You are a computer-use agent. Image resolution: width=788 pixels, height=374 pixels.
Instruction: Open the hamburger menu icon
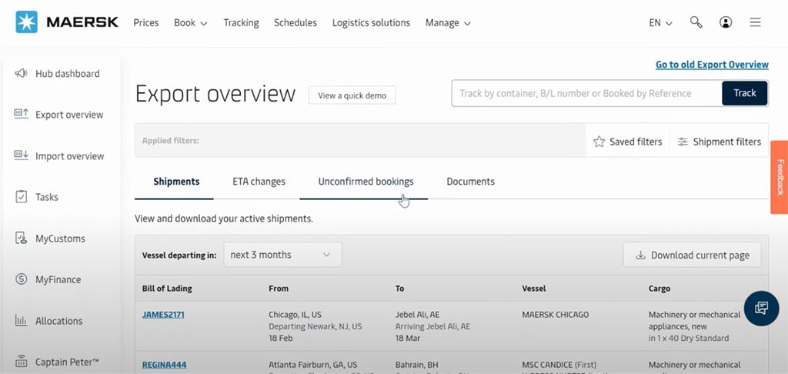tap(756, 22)
